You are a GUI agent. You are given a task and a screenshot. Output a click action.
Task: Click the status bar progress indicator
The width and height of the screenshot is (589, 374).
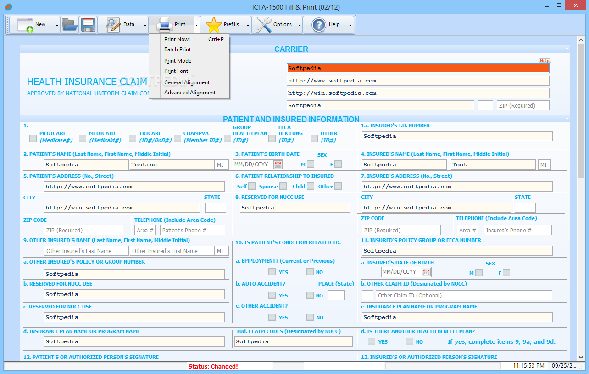344,366
